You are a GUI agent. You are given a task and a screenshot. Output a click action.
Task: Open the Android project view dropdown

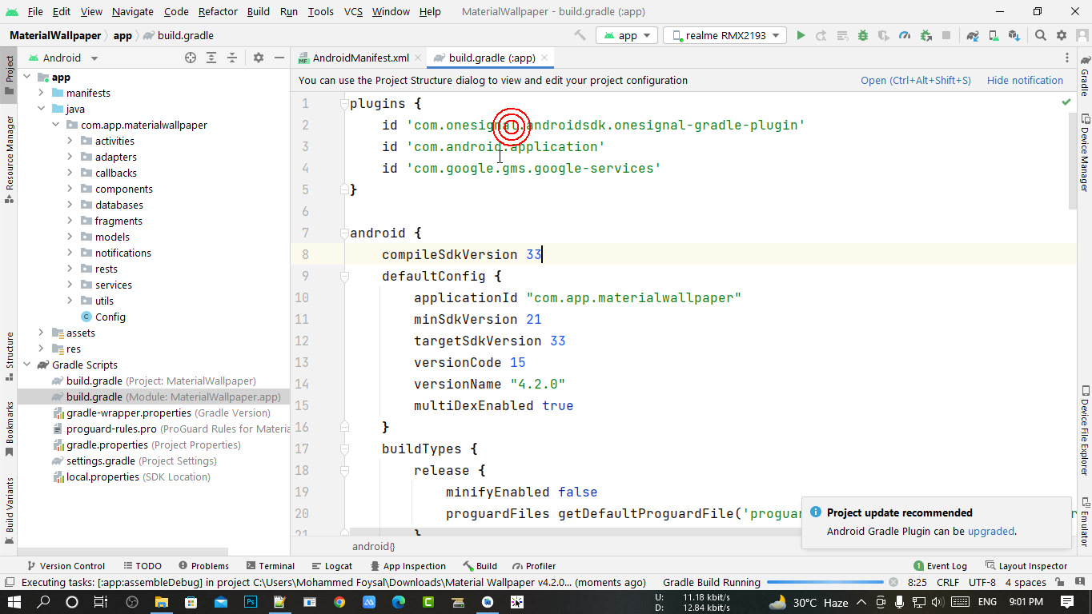tap(62, 58)
